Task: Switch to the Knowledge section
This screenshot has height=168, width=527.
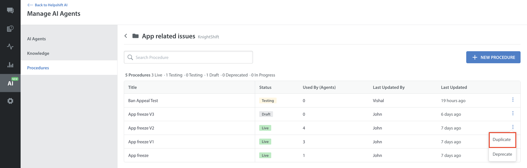Action: point(38,53)
